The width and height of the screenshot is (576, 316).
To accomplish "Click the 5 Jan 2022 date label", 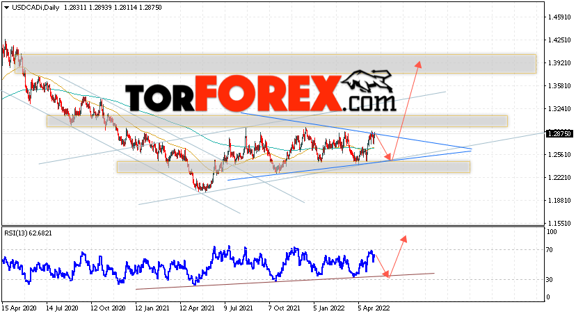I will pyautogui.click(x=329, y=308).
